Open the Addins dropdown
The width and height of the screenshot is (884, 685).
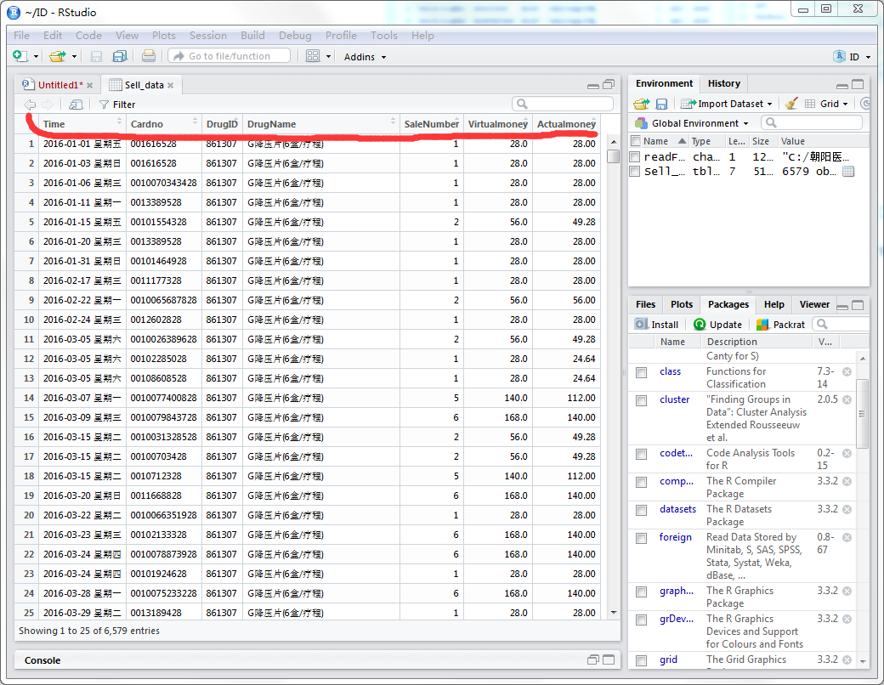[365, 57]
